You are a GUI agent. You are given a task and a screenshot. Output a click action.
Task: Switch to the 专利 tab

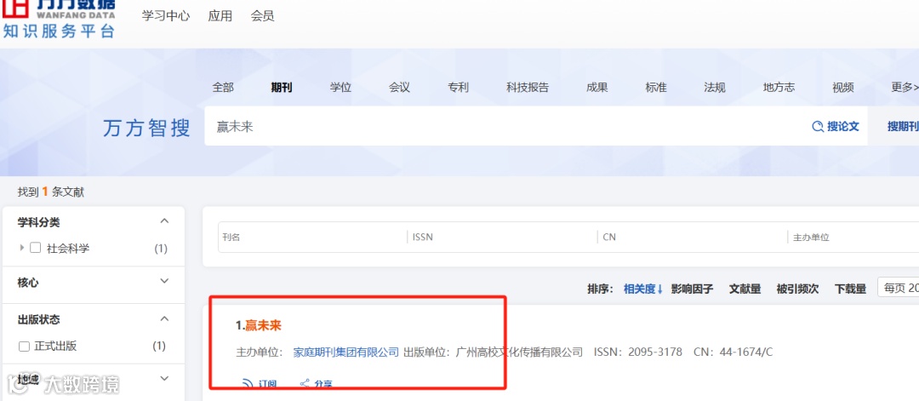(459, 88)
